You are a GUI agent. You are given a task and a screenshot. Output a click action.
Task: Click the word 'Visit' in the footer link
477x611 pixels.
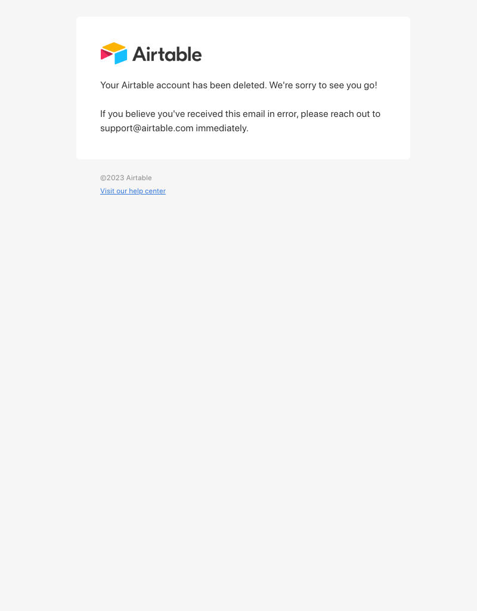click(x=107, y=191)
